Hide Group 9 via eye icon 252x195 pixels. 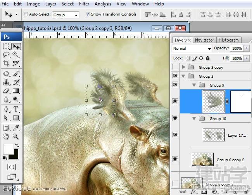[175, 84]
